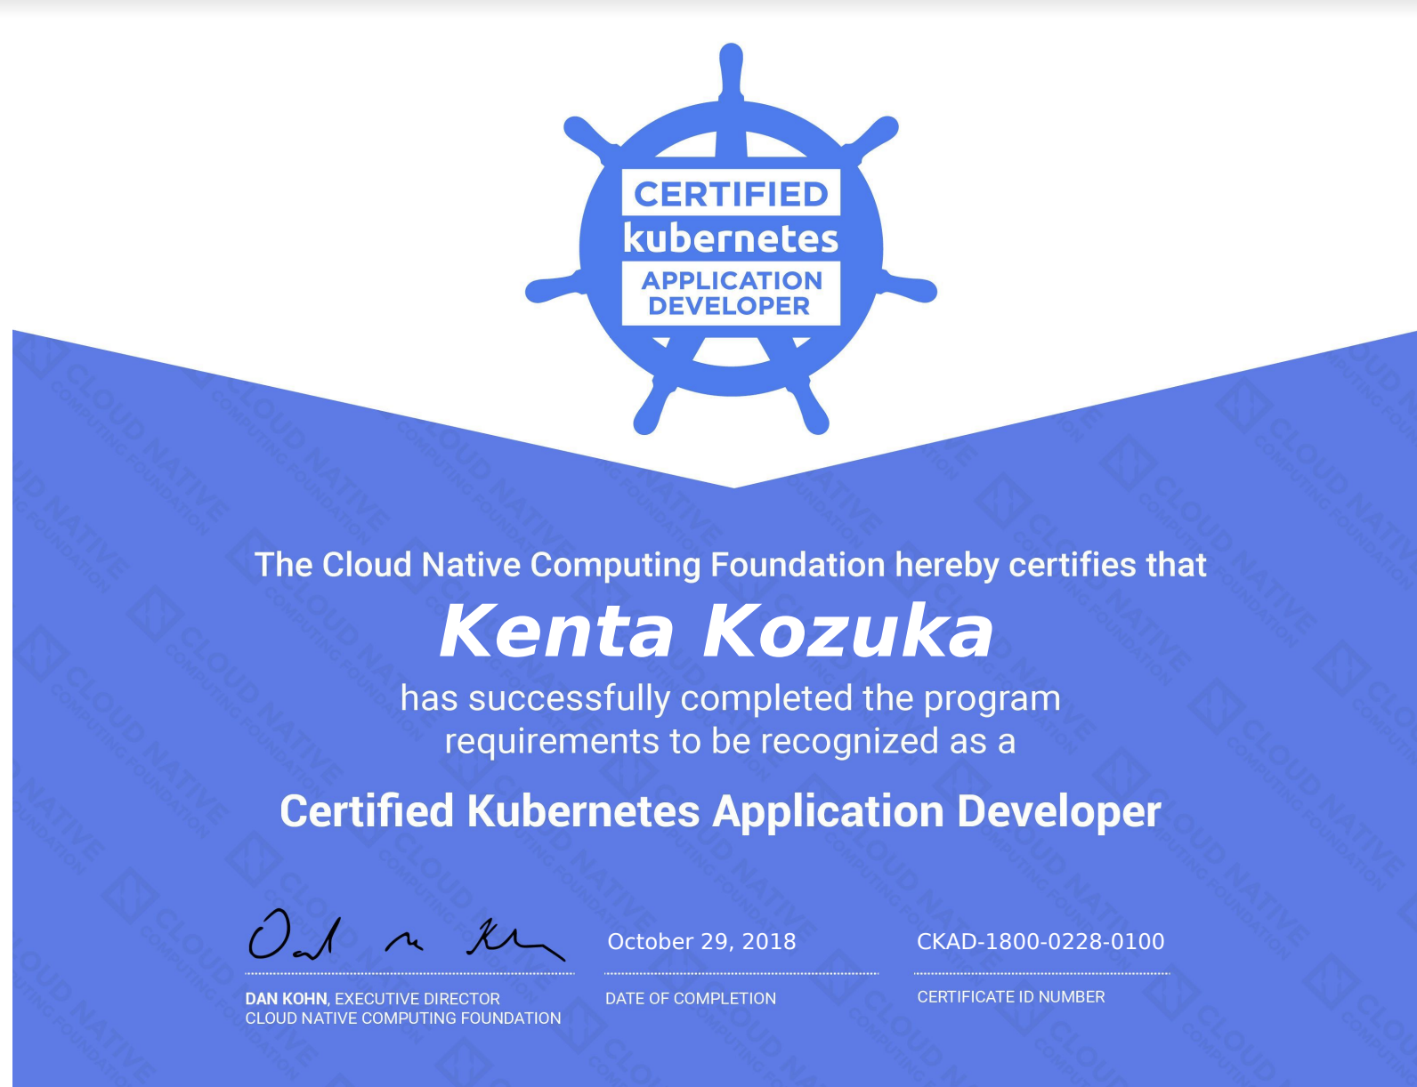Click the 'kubernetes' wordmark in the badge

tap(731, 238)
